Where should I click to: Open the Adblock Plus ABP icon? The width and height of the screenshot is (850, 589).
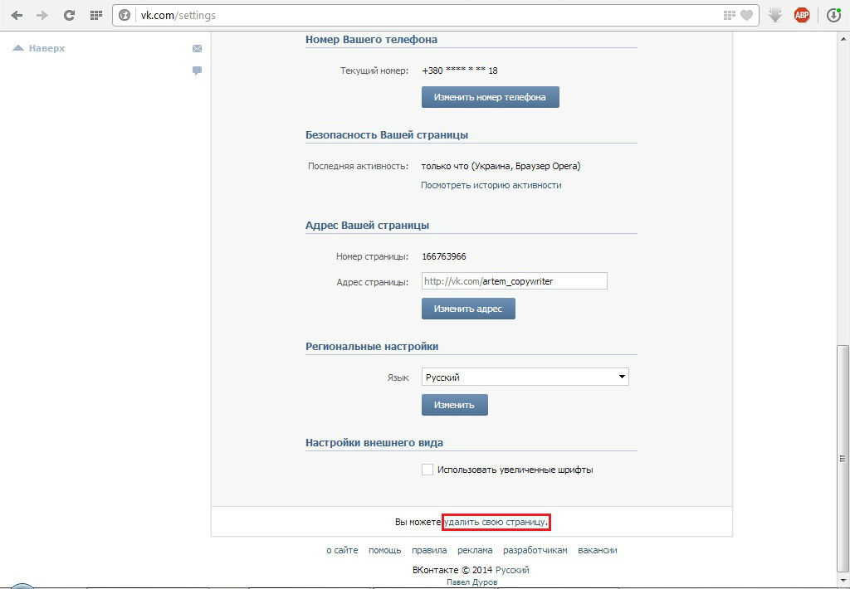[802, 15]
